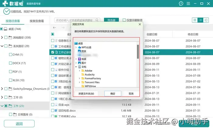Check the PDF (1) checkbox
Screen dimensions: 213x130
[x=10, y=72]
